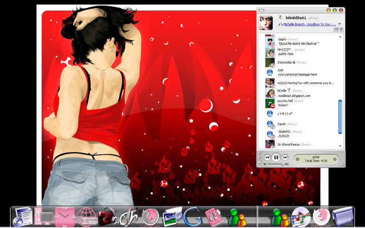Image resolution: width=365 pixels, height=228 pixels.
Task: Open the pink wireframe globe network icon
Action: (x=86, y=217)
